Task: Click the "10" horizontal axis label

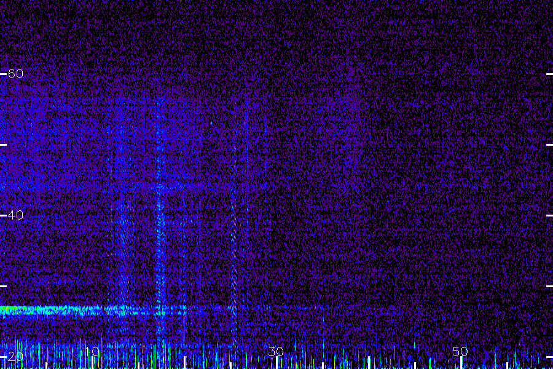Action: 92,351
